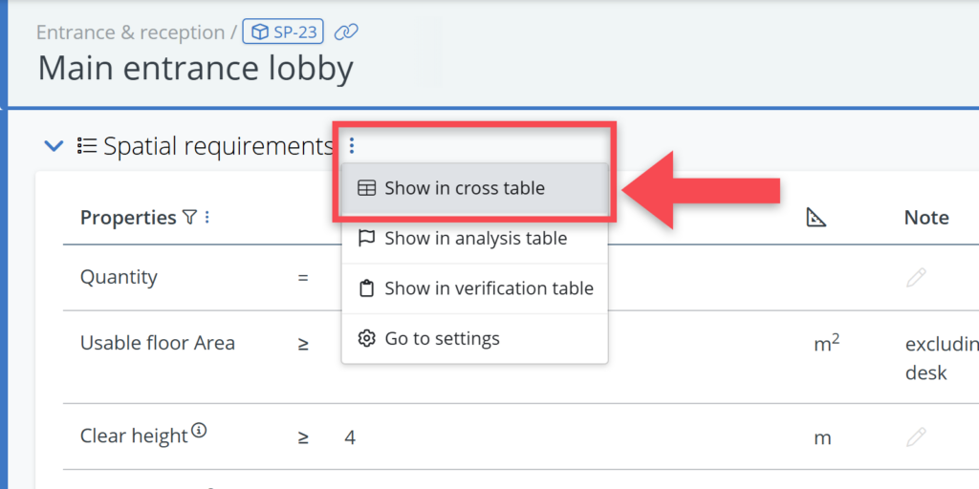Click the list icon beside Spatial requirements
Viewport: 979px width, 489px height.
[87, 146]
